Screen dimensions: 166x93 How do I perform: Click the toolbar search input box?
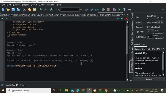[70, 10]
